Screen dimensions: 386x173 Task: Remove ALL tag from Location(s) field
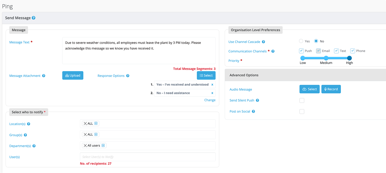point(85,124)
